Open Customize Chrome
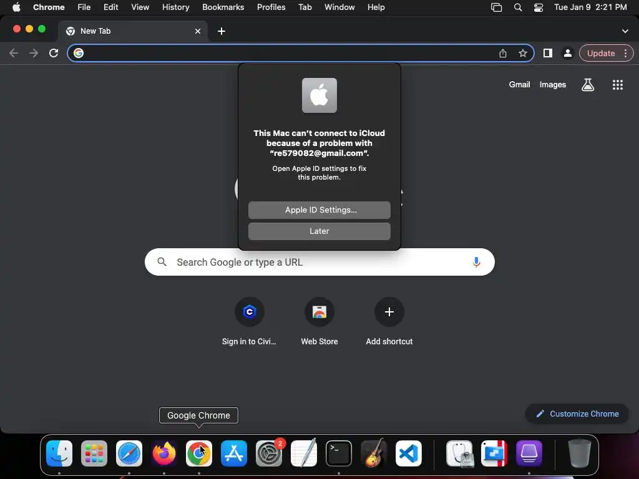 (577, 414)
